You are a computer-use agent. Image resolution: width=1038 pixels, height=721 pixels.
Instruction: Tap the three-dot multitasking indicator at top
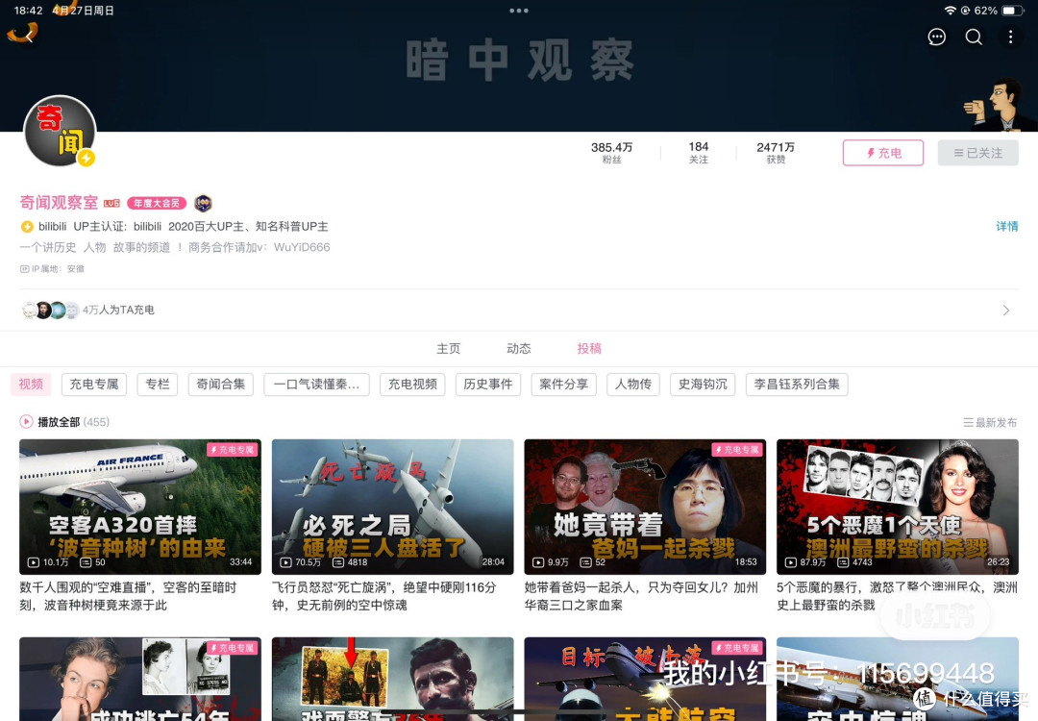tap(518, 11)
